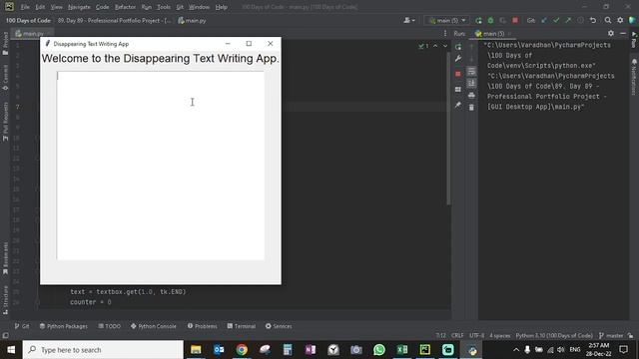
Task: Toggle scroll to end in Run console
Action: [471, 83]
